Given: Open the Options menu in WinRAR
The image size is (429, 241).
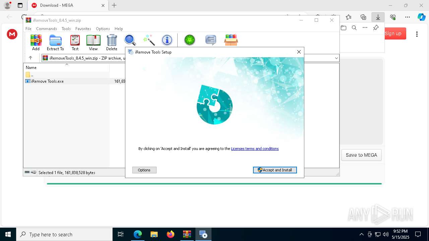Looking at the screenshot, I should (103, 29).
